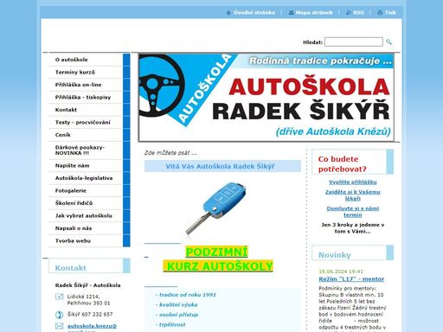Image resolution: width=443 pixels, height=332 pixels.
Task: Click the Autoškola Radek Šikýř header banner
Action: coord(266,98)
